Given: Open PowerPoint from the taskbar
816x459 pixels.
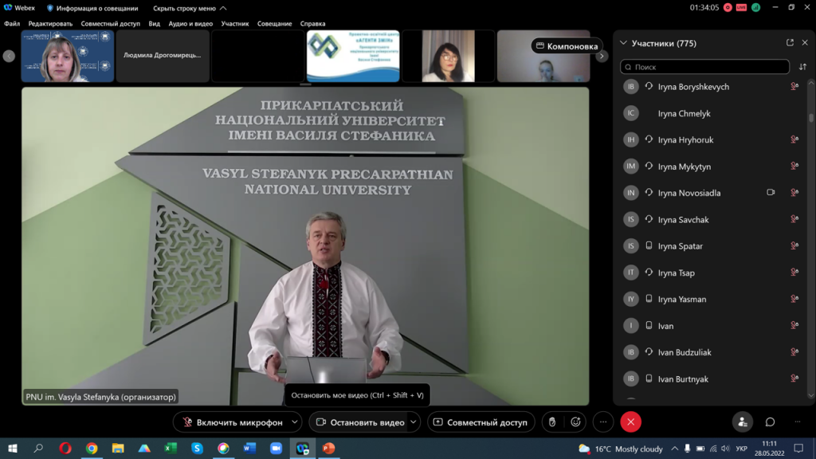Looking at the screenshot, I should tap(328, 449).
